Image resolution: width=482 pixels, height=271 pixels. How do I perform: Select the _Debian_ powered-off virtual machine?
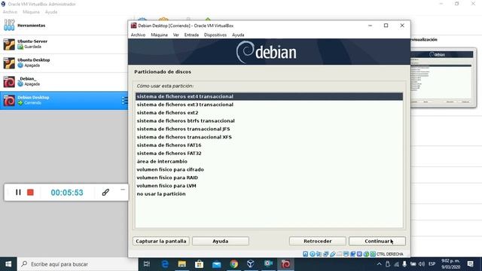(x=64, y=82)
